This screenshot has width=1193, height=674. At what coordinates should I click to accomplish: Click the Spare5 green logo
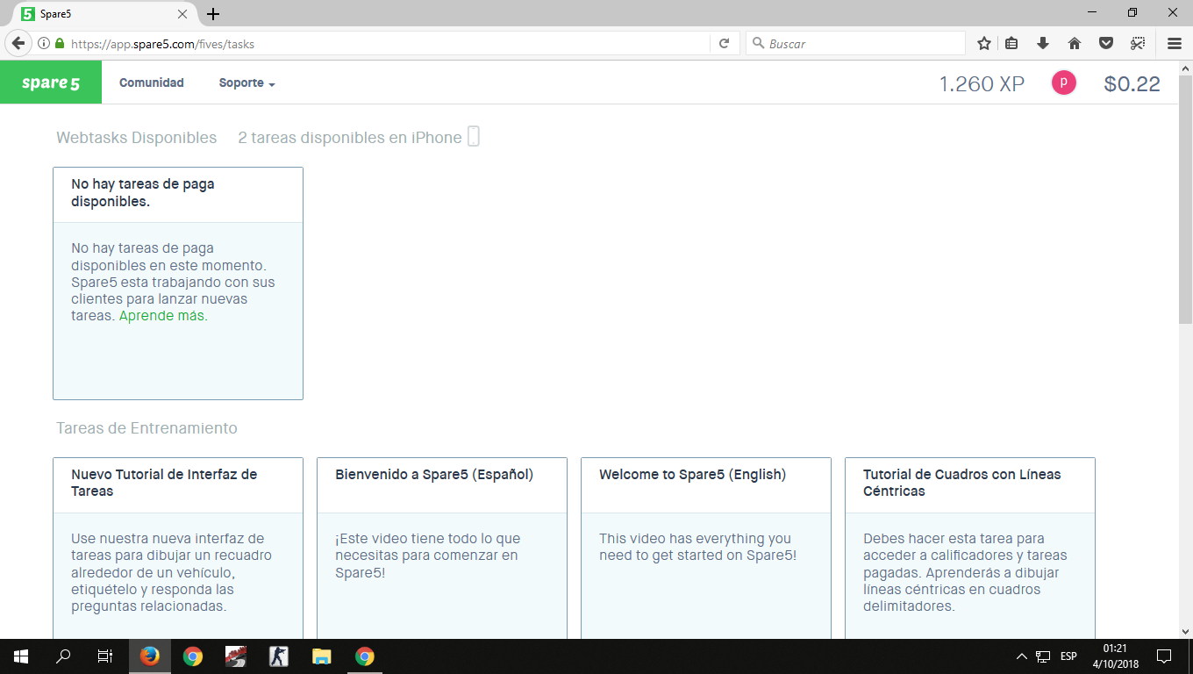coord(51,82)
